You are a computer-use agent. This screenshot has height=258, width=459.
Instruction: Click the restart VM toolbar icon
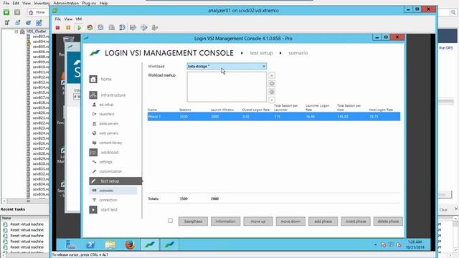coord(90,27)
